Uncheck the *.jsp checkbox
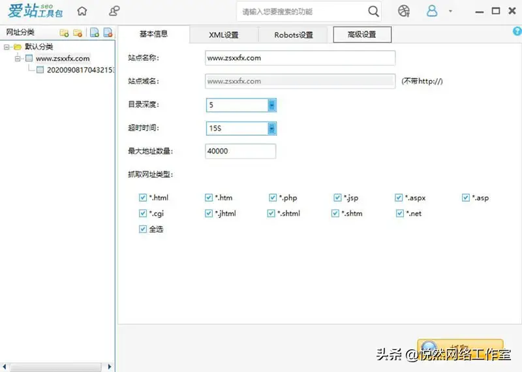The height and width of the screenshot is (372, 522). coord(337,198)
